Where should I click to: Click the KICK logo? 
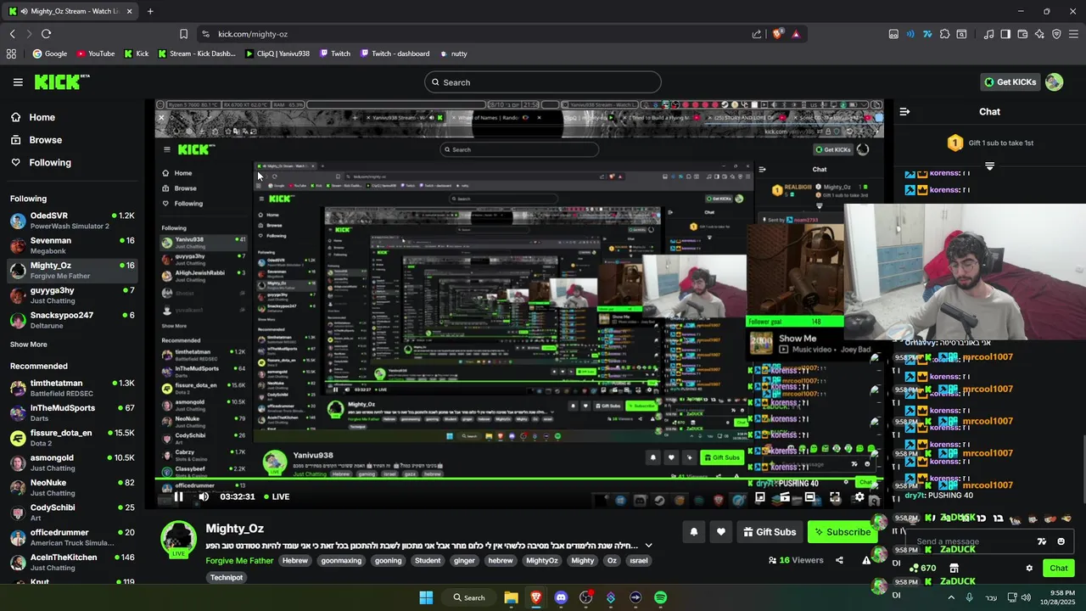tap(61, 81)
